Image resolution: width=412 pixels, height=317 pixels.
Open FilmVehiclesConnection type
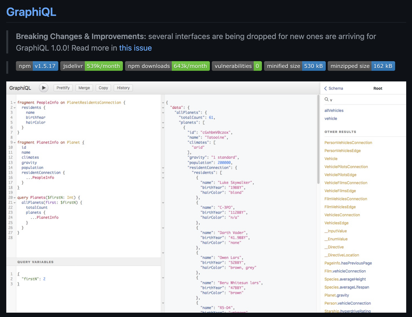[346, 199]
